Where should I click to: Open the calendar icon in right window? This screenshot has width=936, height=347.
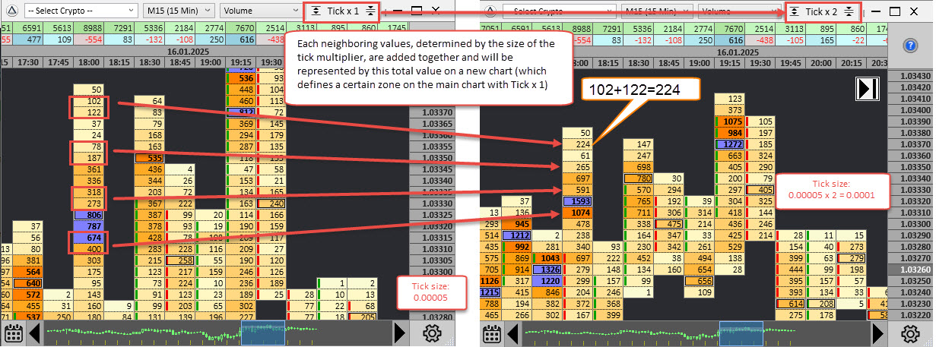point(491,333)
